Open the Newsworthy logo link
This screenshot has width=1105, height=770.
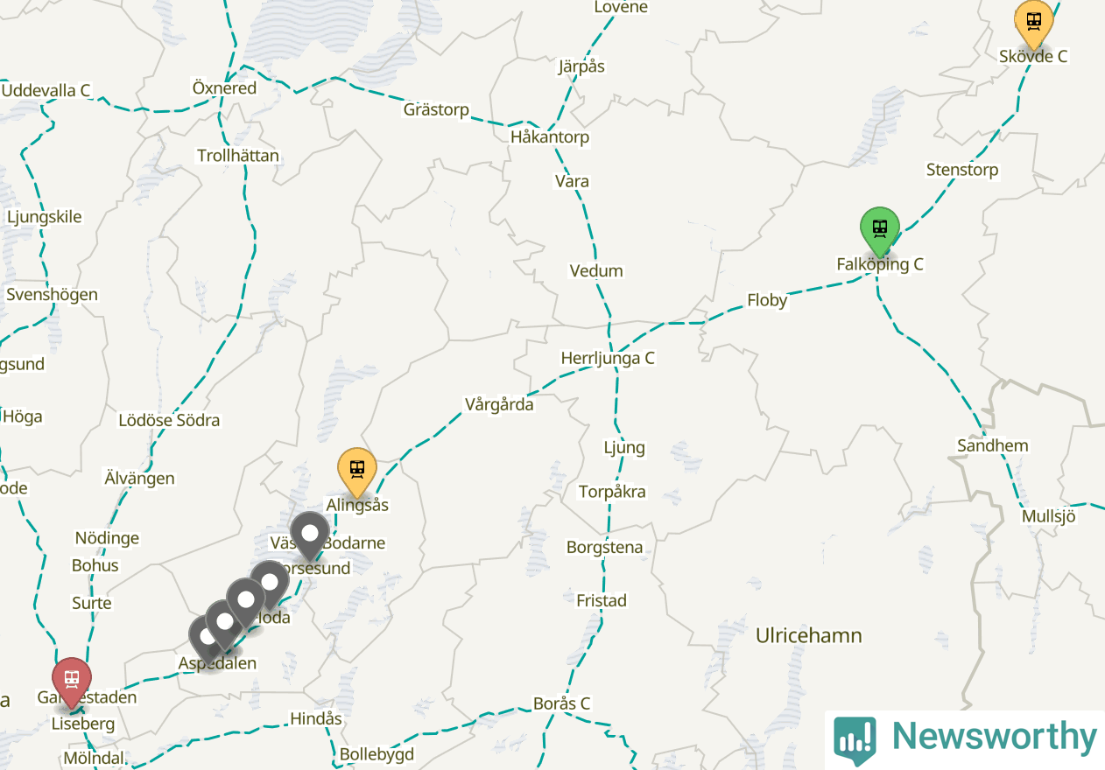tap(965, 738)
